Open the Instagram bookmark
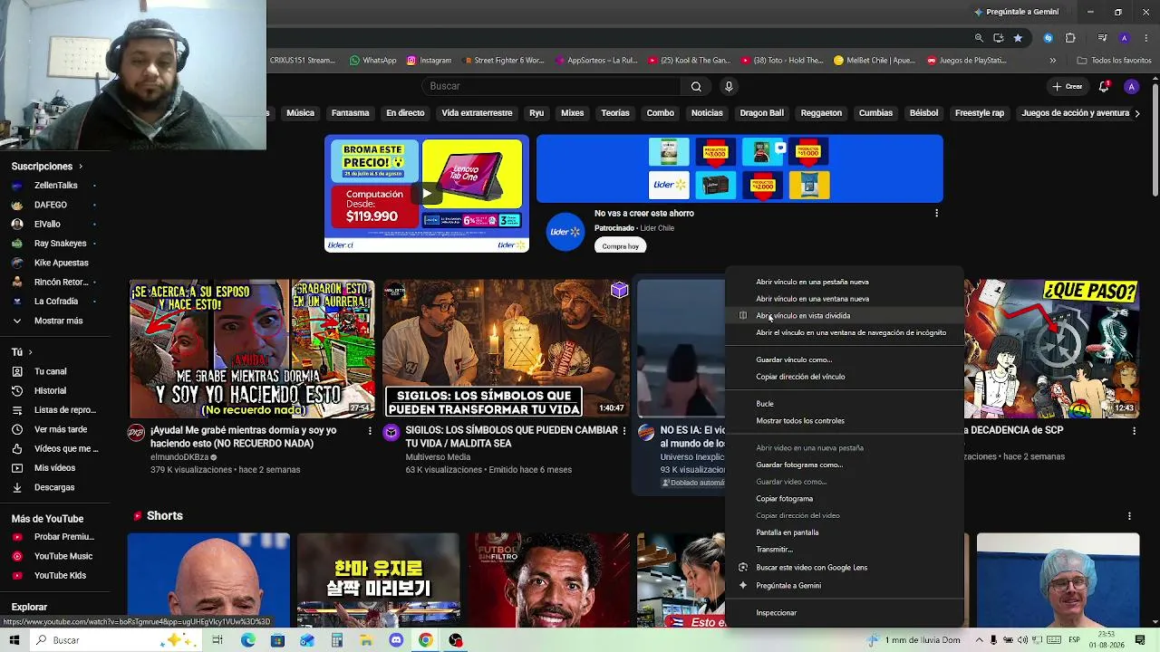The width and height of the screenshot is (1160, 652). pyautogui.click(x=429, y=61)
